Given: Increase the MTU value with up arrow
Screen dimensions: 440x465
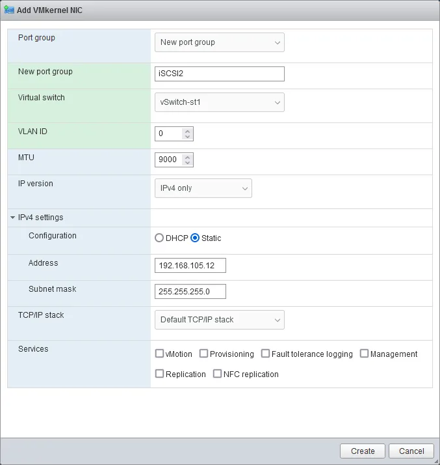Looking at the screenshot, I should point(188,156).
